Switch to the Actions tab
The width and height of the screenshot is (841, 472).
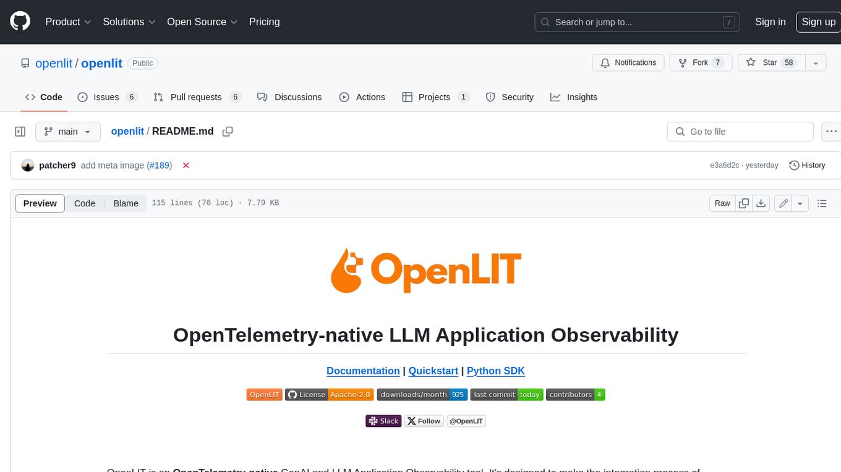click(362, 97)
